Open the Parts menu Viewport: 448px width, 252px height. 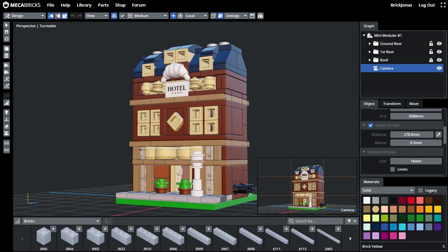103,5
